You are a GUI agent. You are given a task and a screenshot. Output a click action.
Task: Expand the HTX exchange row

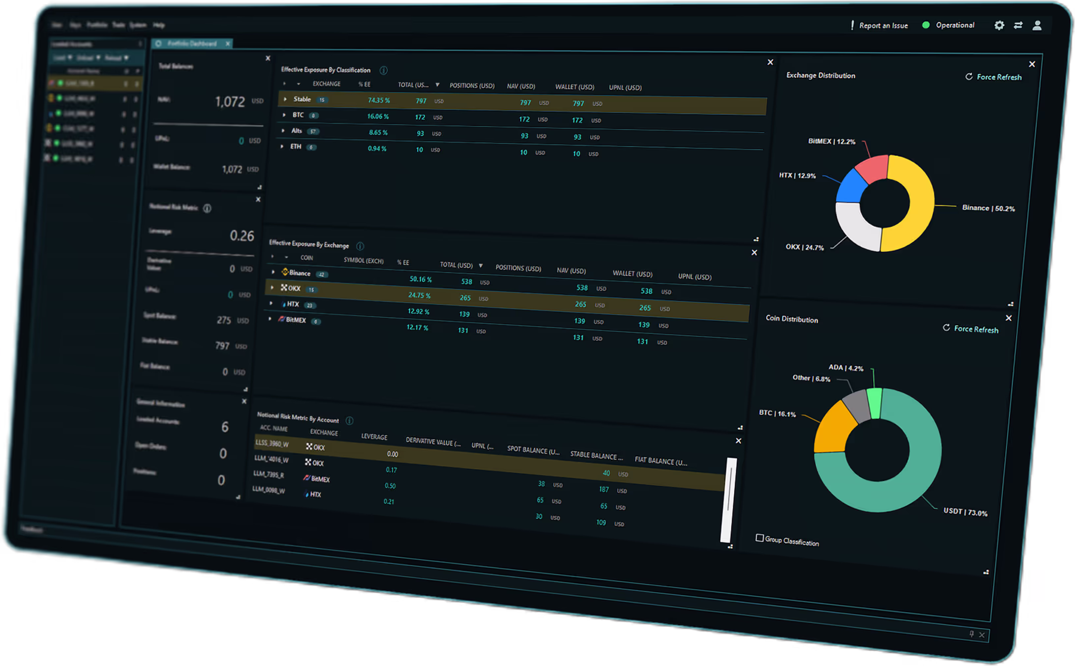pos(271,303)
